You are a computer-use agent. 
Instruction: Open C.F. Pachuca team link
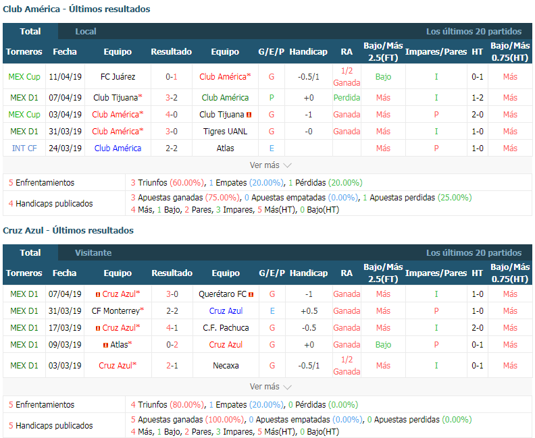[226, 327]
